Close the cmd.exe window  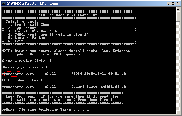click(178, 4)
